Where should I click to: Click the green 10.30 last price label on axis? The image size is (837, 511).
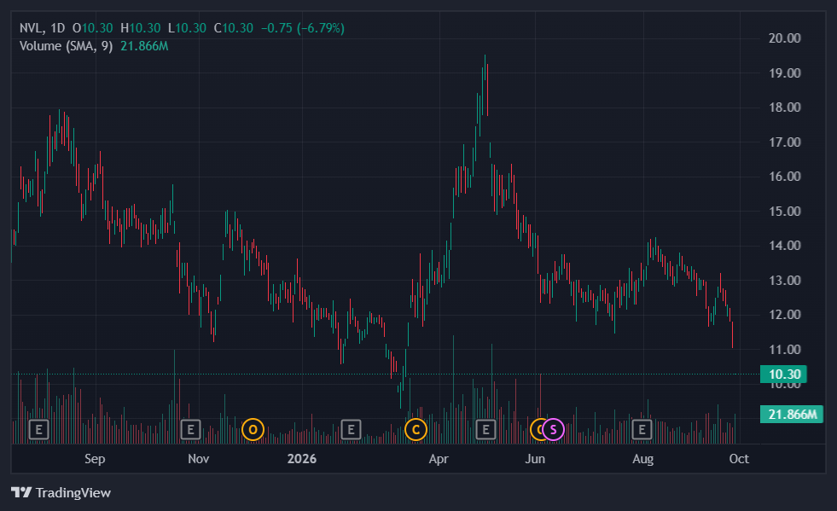point(783,375)
